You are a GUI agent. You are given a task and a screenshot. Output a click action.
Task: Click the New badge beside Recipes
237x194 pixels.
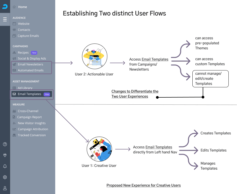point(34,53)
